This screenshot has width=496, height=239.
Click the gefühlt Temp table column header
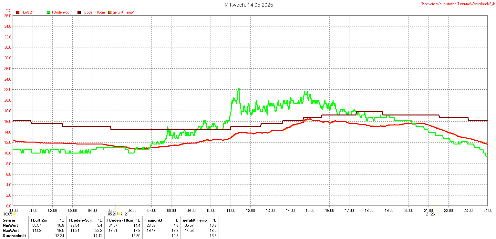(195, 220)
